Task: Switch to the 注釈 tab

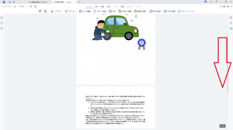Action: click(96, 6)
